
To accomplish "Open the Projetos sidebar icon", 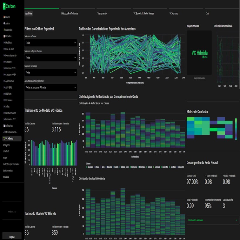I will [x=4, y=36].
